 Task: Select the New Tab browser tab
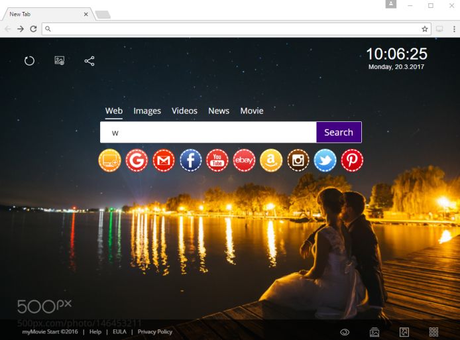tap(48, 14)
